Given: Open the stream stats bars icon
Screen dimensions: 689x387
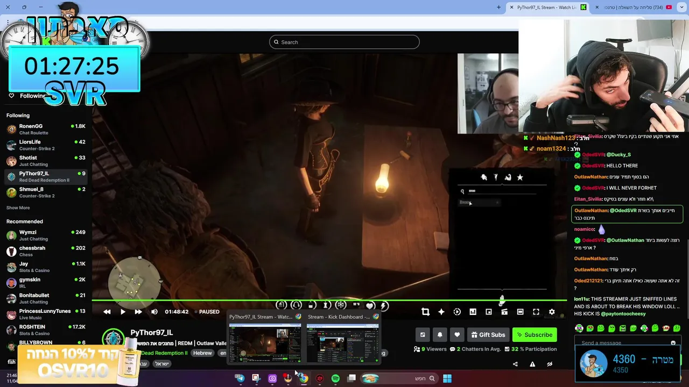Looking at the screenshot, I should (473, 312).
